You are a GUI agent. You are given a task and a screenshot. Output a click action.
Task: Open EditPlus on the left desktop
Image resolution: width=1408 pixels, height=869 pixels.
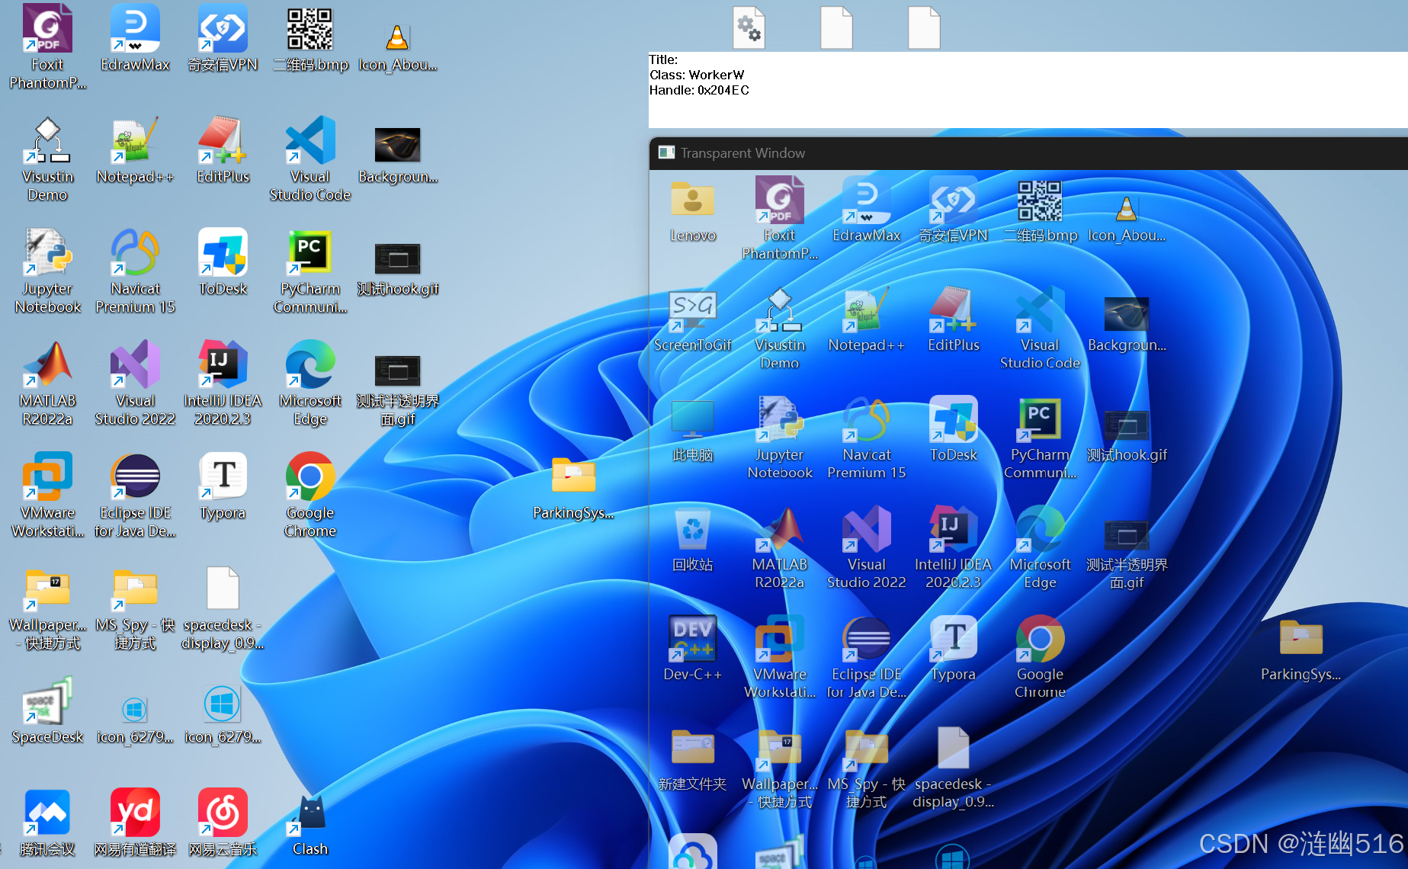(223, 150)
